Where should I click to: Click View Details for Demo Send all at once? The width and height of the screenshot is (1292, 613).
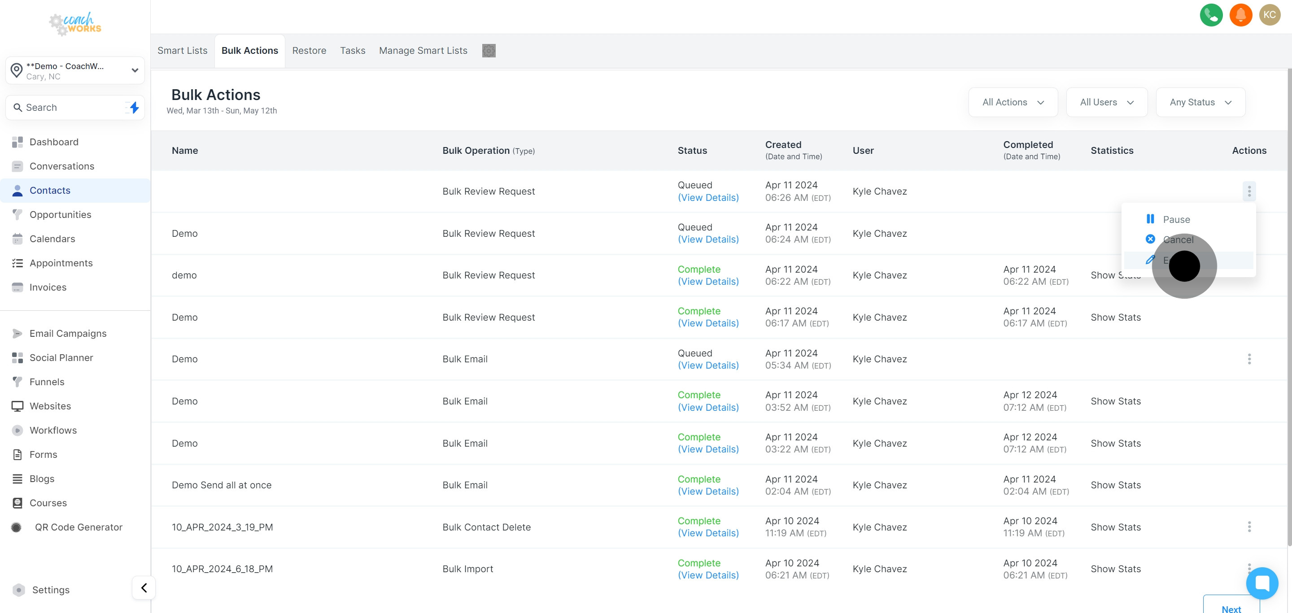708,491
